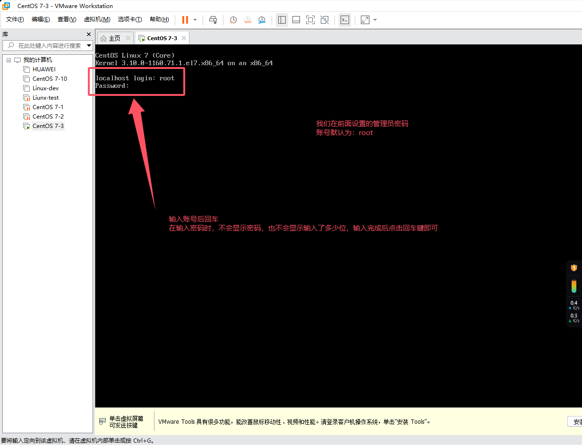Click the home icon on the 主页 tab
582x445 pixels.
click(x=103, y=38)
